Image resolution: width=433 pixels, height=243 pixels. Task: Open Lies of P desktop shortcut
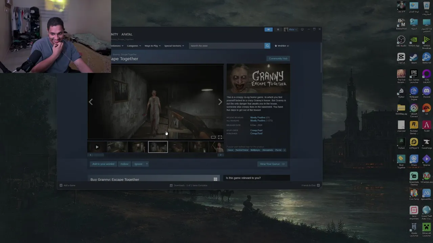click(x=401, y=7)
